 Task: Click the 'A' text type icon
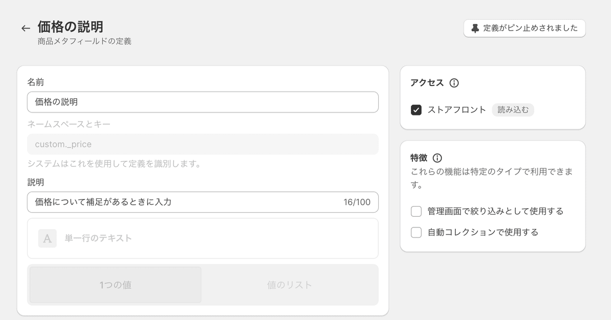(x=47, y=238)
